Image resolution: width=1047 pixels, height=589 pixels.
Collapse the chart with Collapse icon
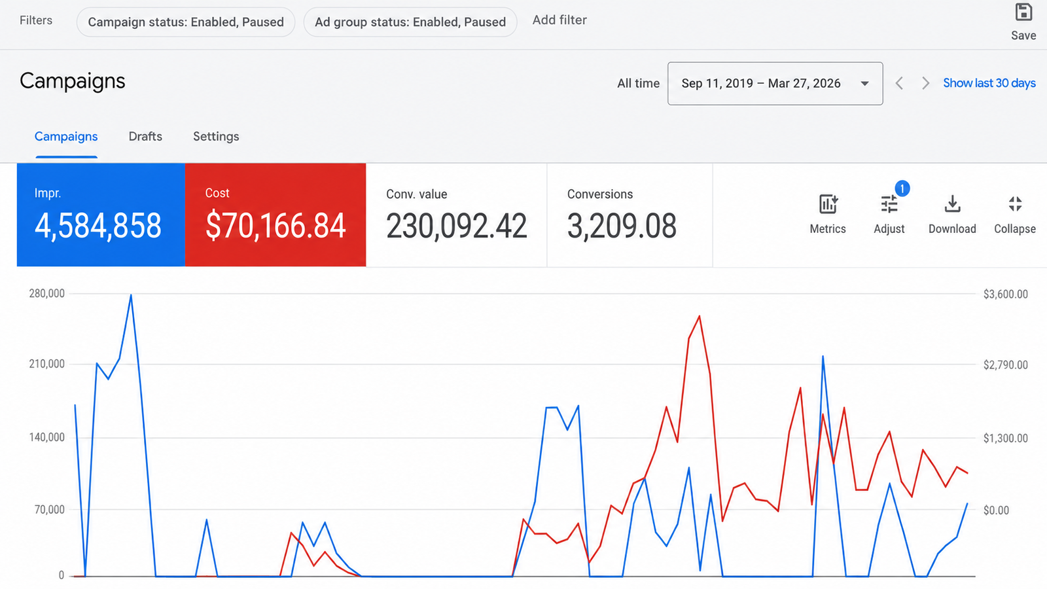click(x=1015, y=204)
